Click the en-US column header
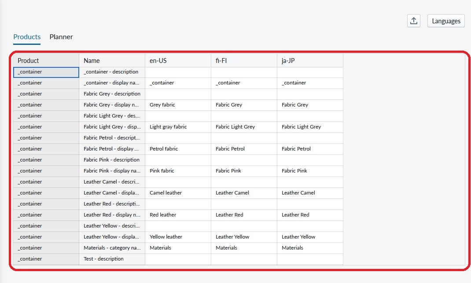Viewport: 471px width, 283px height. coord(178,60)
